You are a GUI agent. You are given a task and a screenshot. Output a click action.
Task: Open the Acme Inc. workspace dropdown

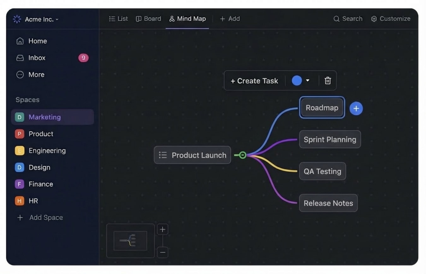coord(36,19)
